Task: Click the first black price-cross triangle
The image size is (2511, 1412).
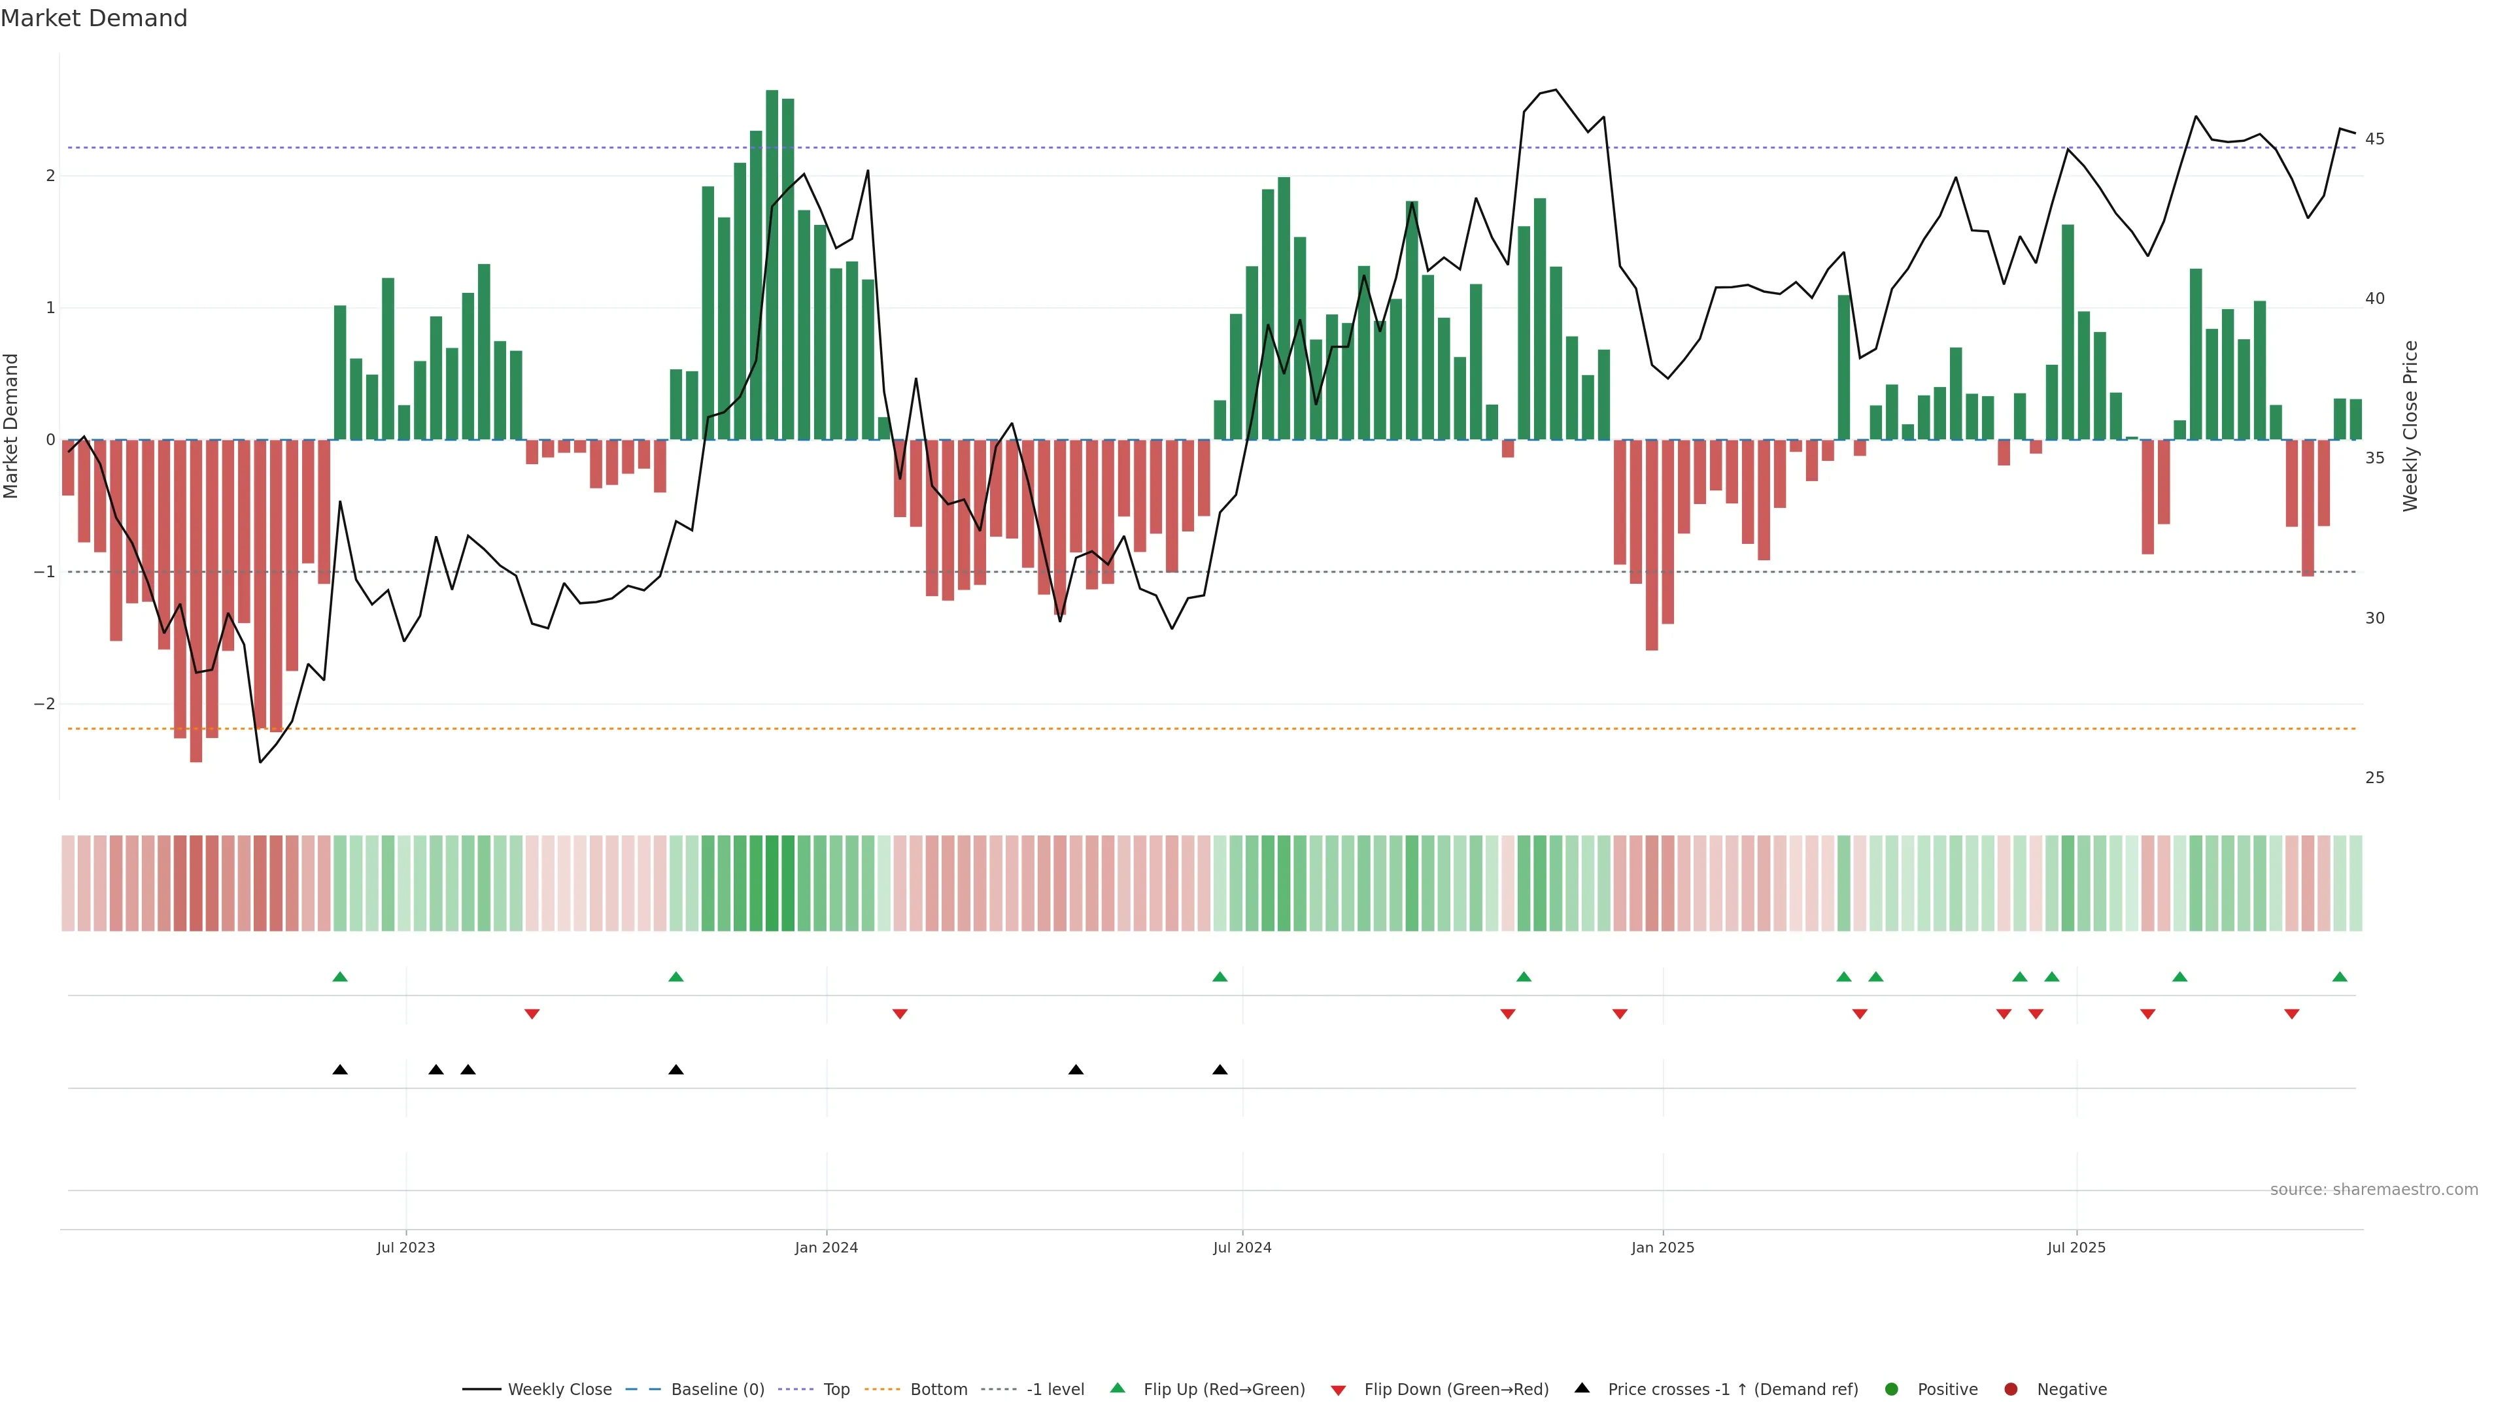Action: point(340,1070)
